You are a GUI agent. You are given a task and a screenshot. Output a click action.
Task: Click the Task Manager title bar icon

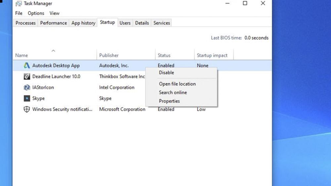(x=19, y=3)
